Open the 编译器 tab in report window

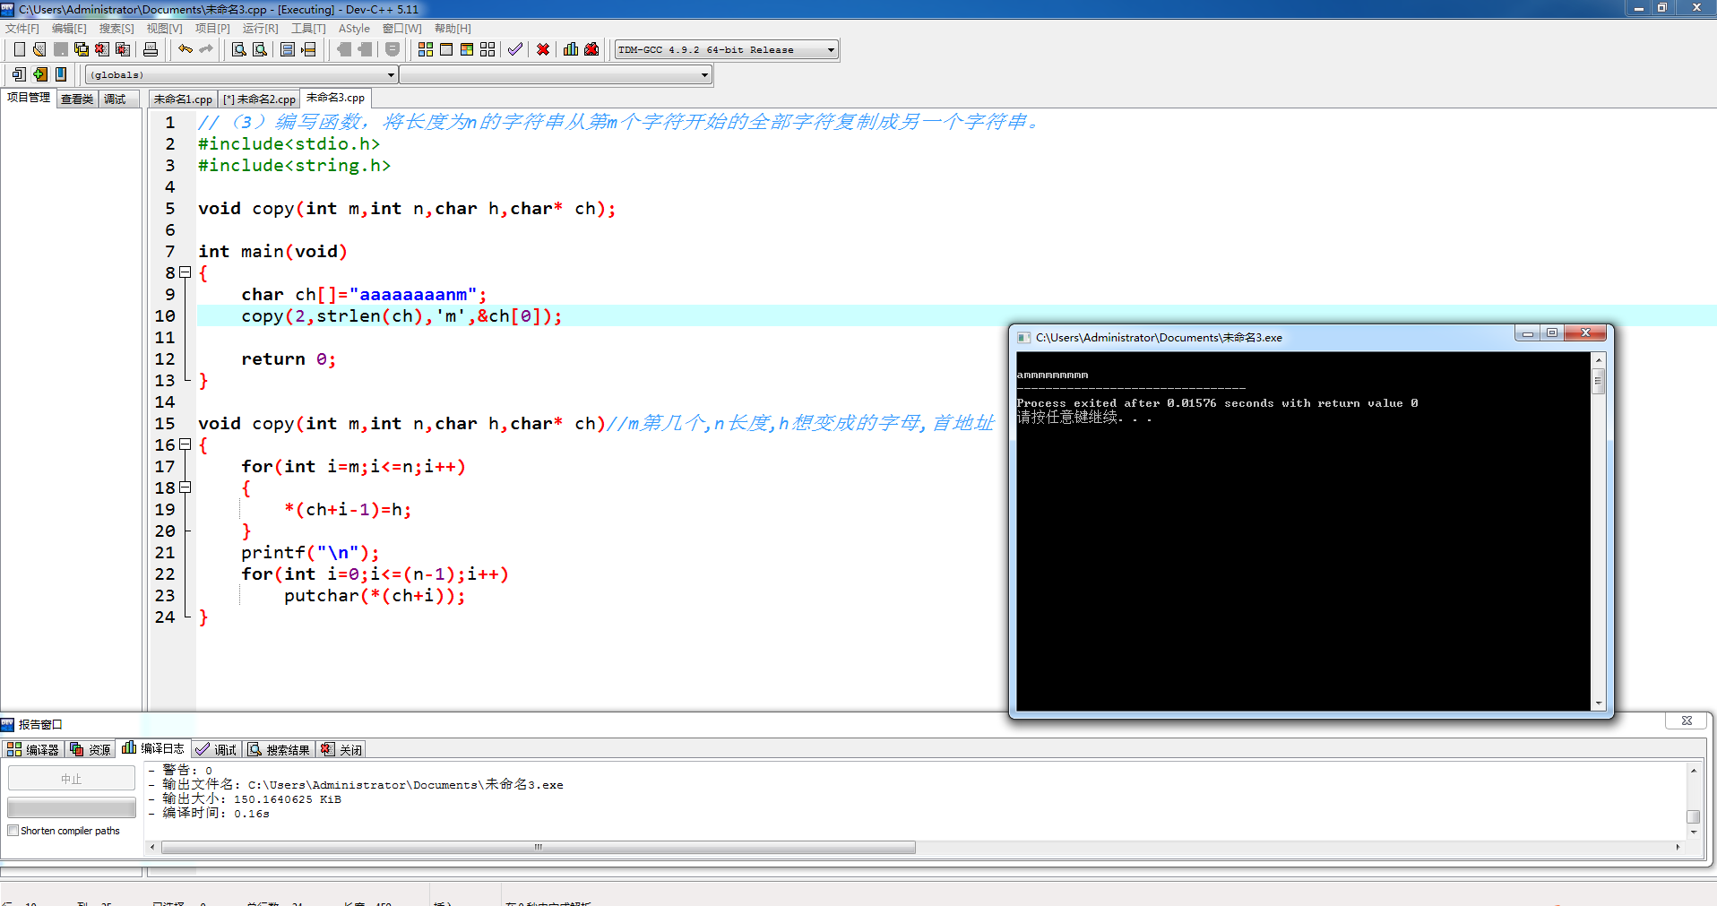[x=33, y=749]
